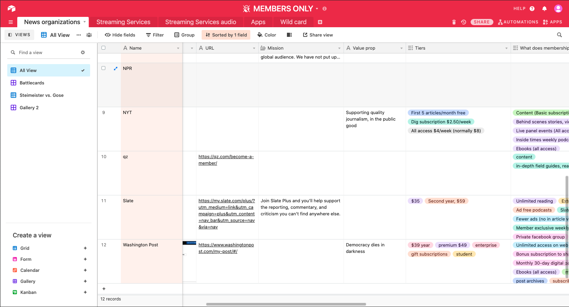Open view sidebar settings gear

pos(83,52)
